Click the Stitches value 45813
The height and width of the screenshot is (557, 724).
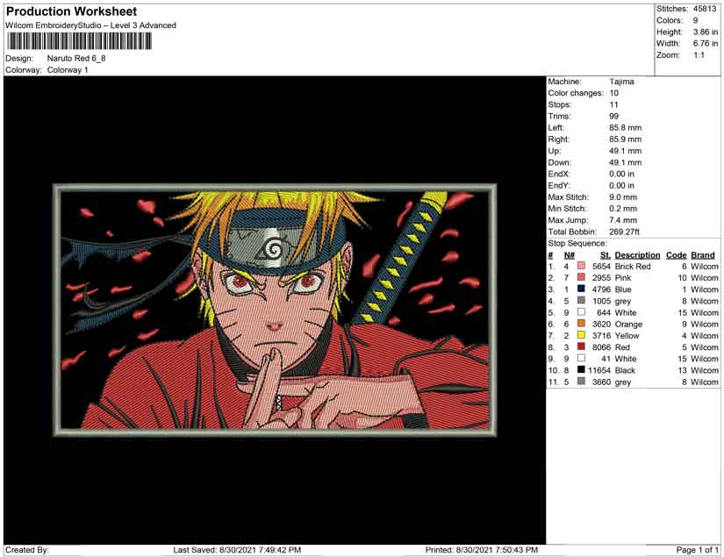[x=704, y=9]
